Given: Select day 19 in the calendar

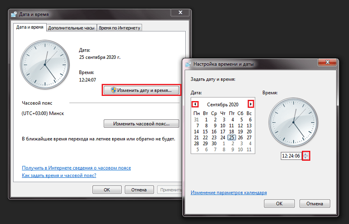Looking at the screenshot, I should tap(240, 132).
